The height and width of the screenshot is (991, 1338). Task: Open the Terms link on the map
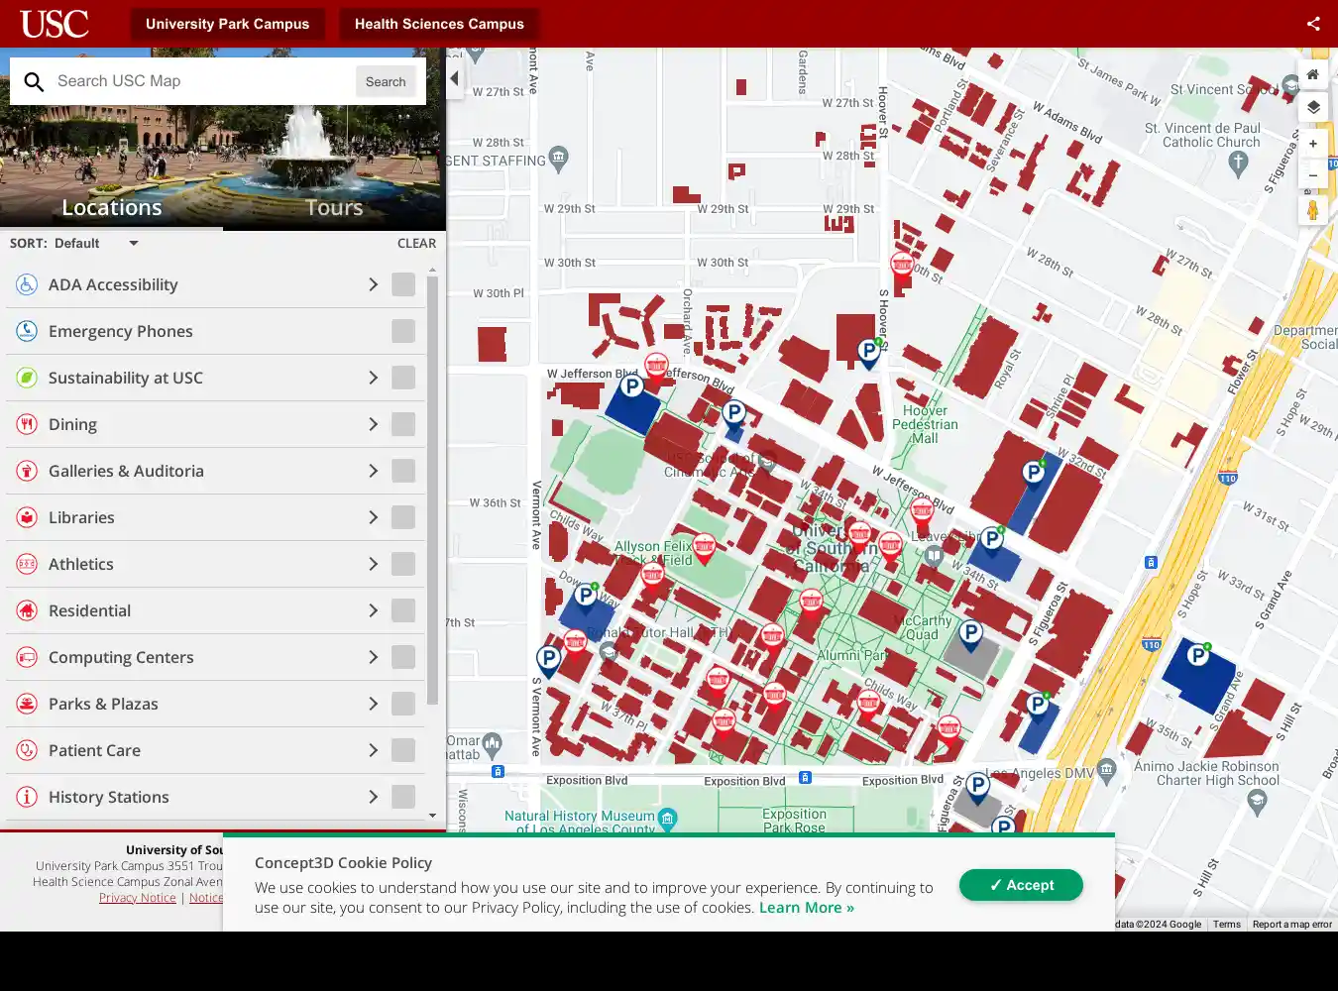click(x=1226, y=924)
